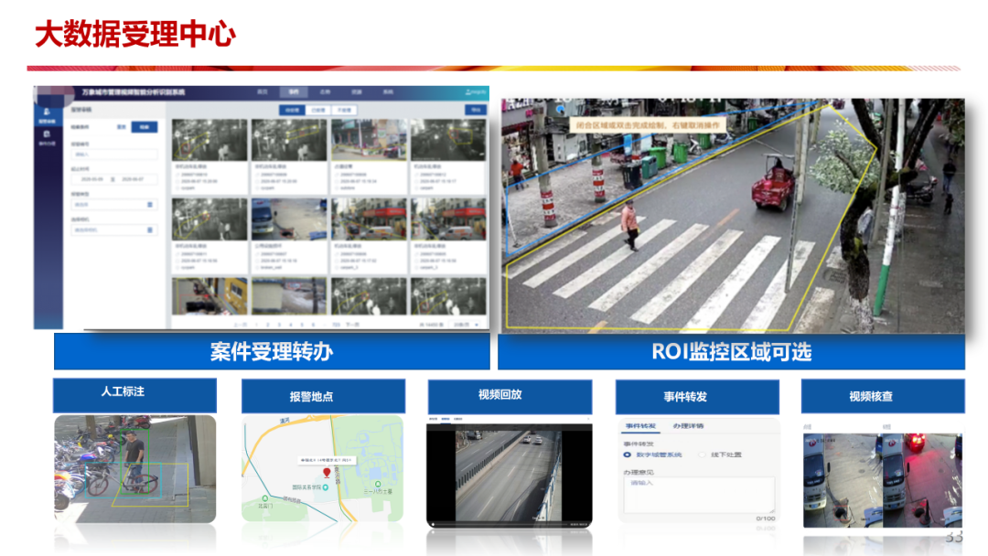Image resolution: width=988 pixels, height=556 pixels.
Task: Click the 重置 reset link
Action: (x=122, y=127)
